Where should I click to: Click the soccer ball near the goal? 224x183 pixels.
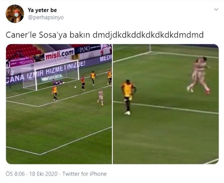point(75,87)
